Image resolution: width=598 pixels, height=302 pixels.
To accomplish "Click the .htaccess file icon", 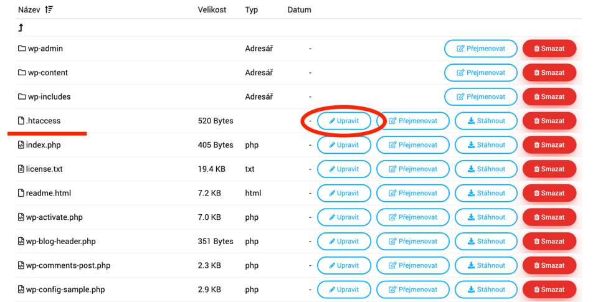I will pyautogui.click(x=21, y=121).
